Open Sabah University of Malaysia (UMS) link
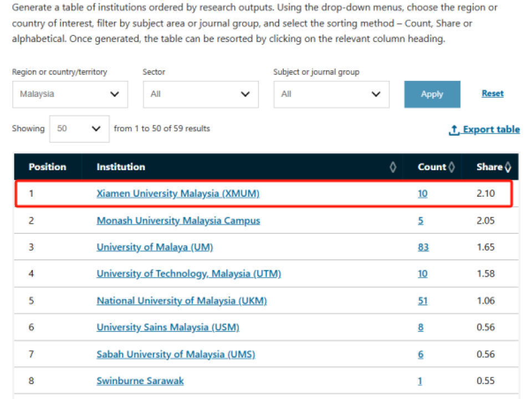 click(176, 354)
